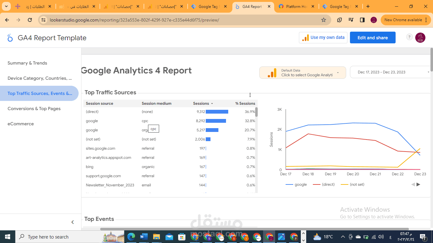Open the Chrome side panel
433x243 pixels.
click(x=362, y=20)
